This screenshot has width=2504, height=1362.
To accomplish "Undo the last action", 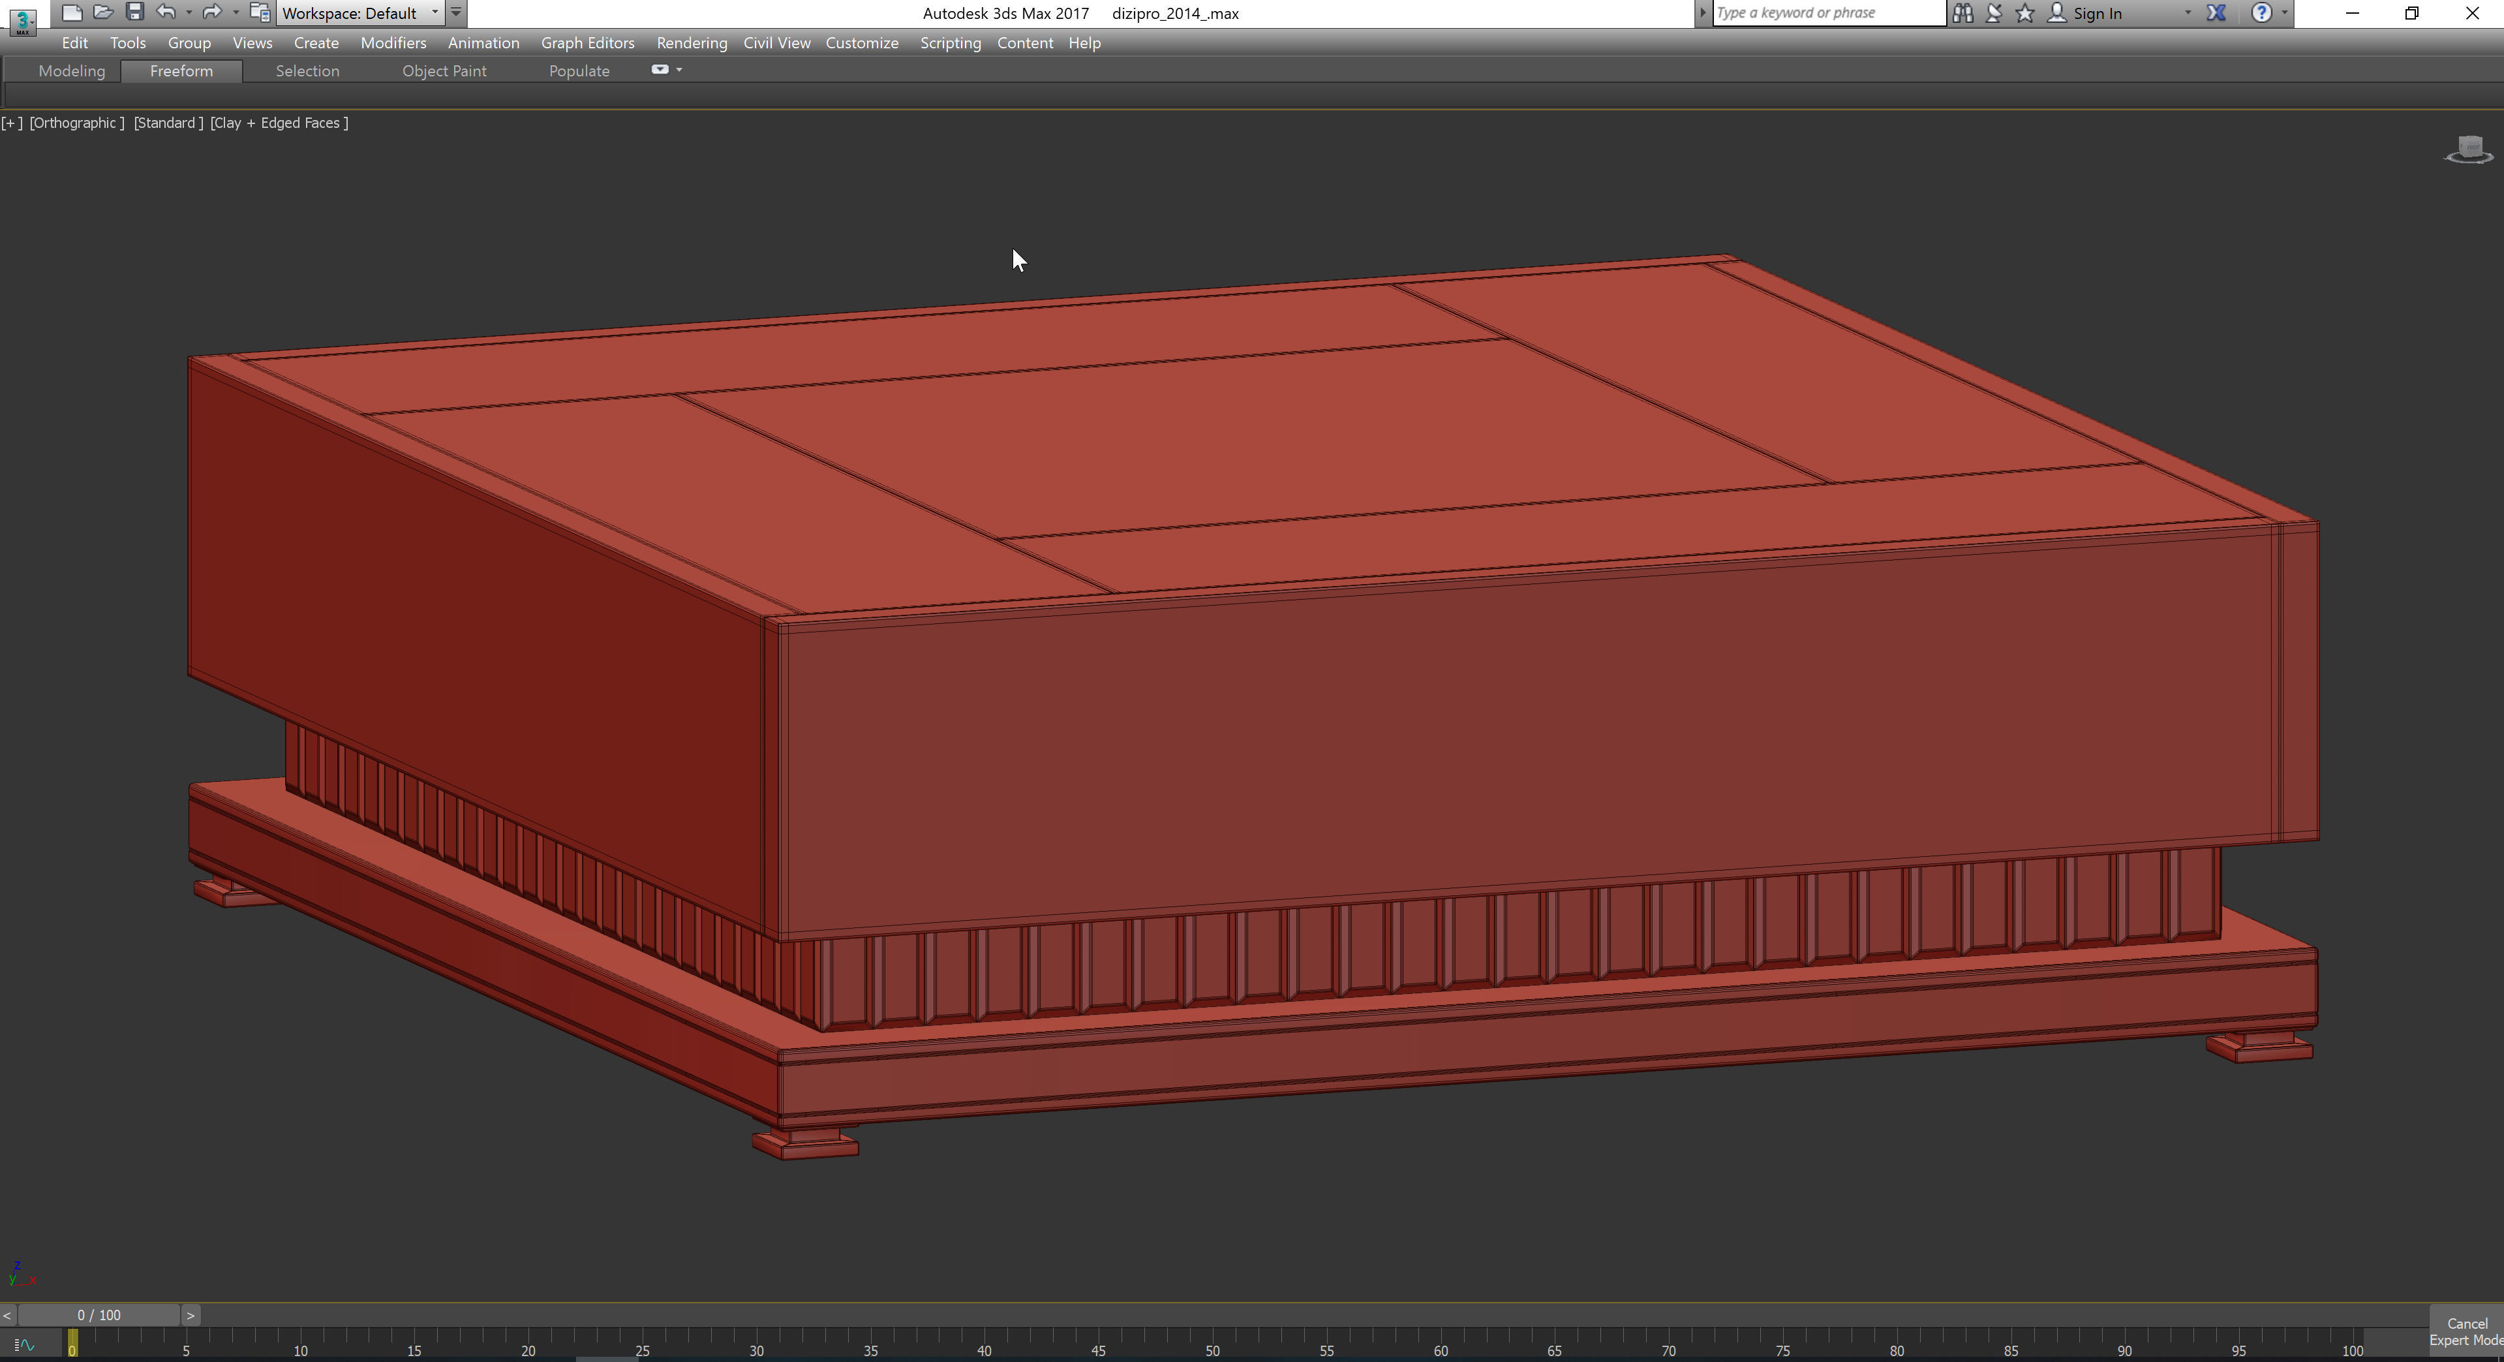I will point(166,12).
